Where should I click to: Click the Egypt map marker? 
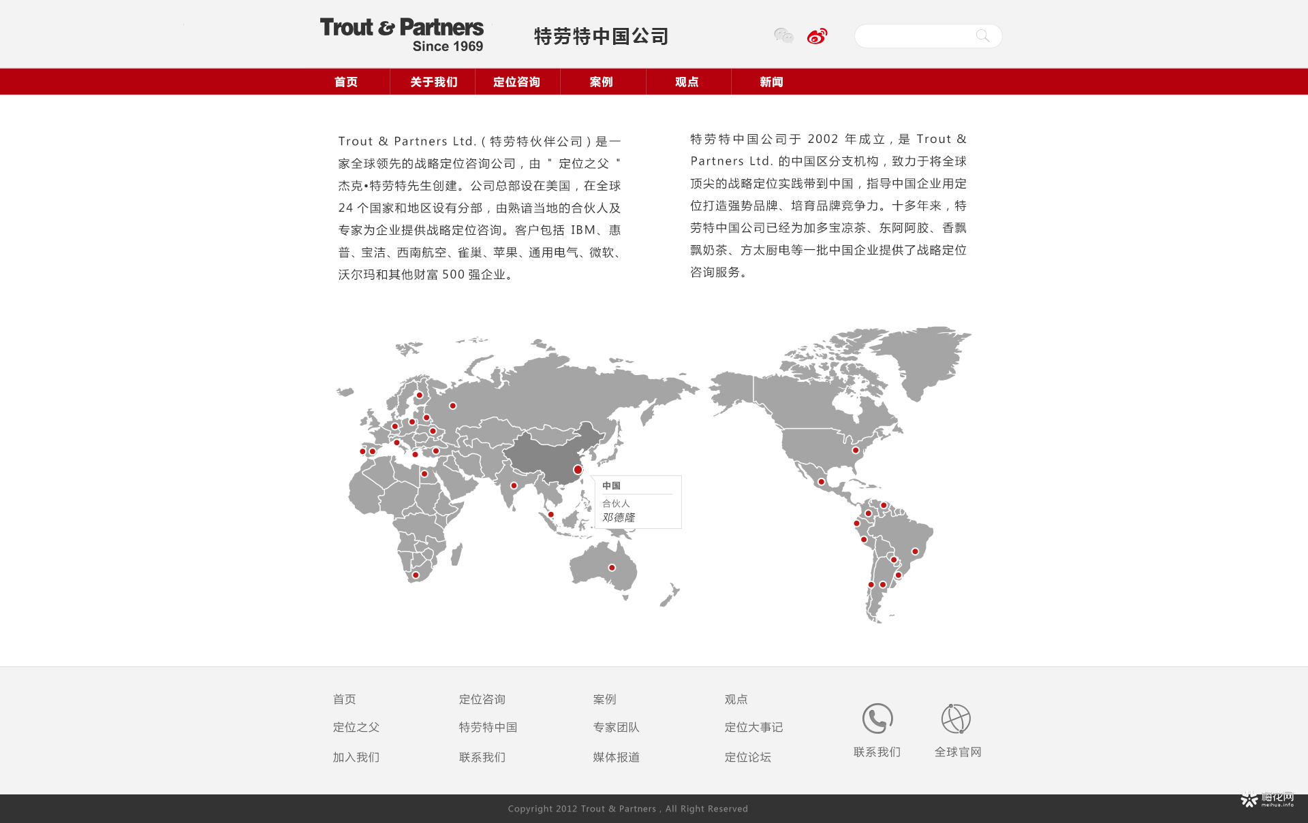[x=424, y=474]
